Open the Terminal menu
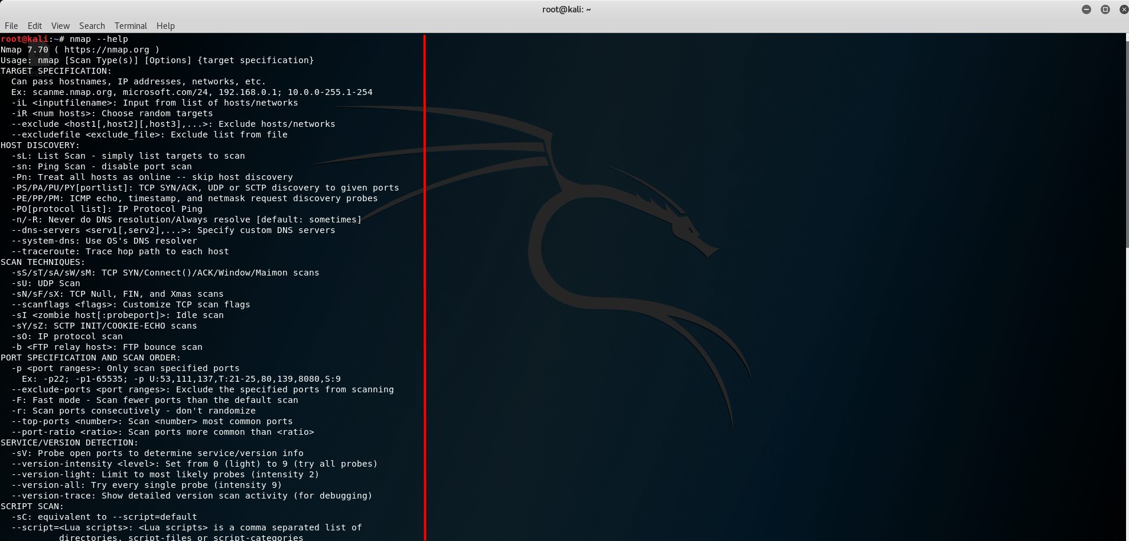This screenshot has height=541, width=1129. click(x=131, y=26)
